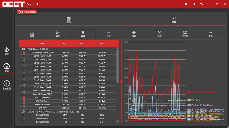
Task: Click the red splitter handle beside the graph
Action: point(121,82)
